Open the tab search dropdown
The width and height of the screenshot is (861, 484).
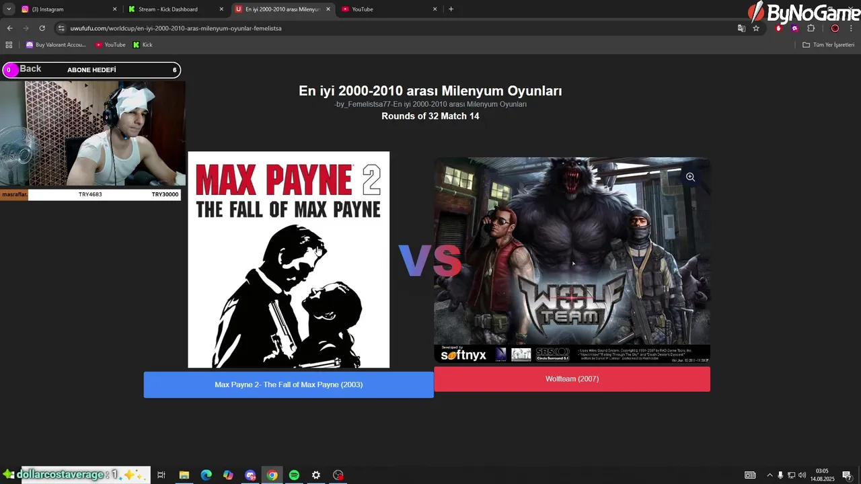coord(9,9)
